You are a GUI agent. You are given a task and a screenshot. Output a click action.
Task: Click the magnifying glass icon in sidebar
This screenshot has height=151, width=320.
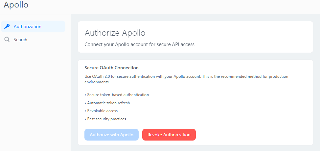click(x=7, y=40)
